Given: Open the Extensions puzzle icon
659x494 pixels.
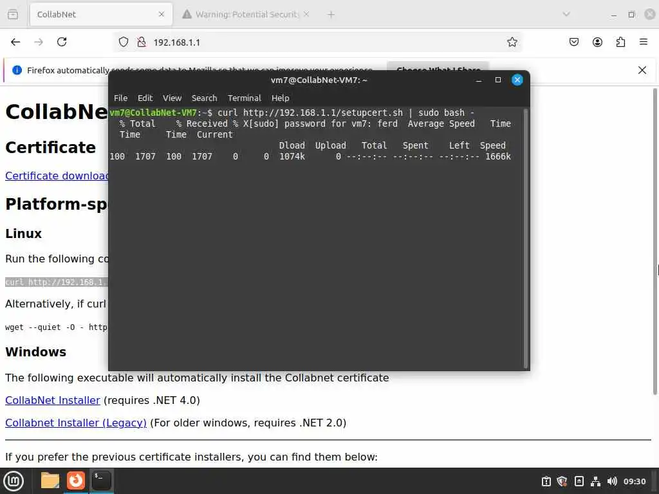Looking at the screenshot, I should (x=620, y=42).
